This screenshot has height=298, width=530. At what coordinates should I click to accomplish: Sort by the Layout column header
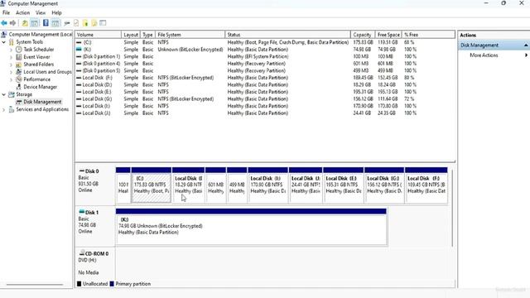click(131, 35)
